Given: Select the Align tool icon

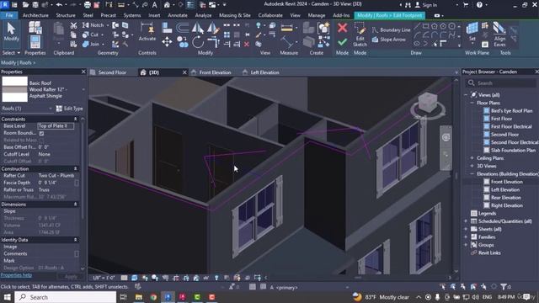Looking at the screenshot, I should point(167,27).
